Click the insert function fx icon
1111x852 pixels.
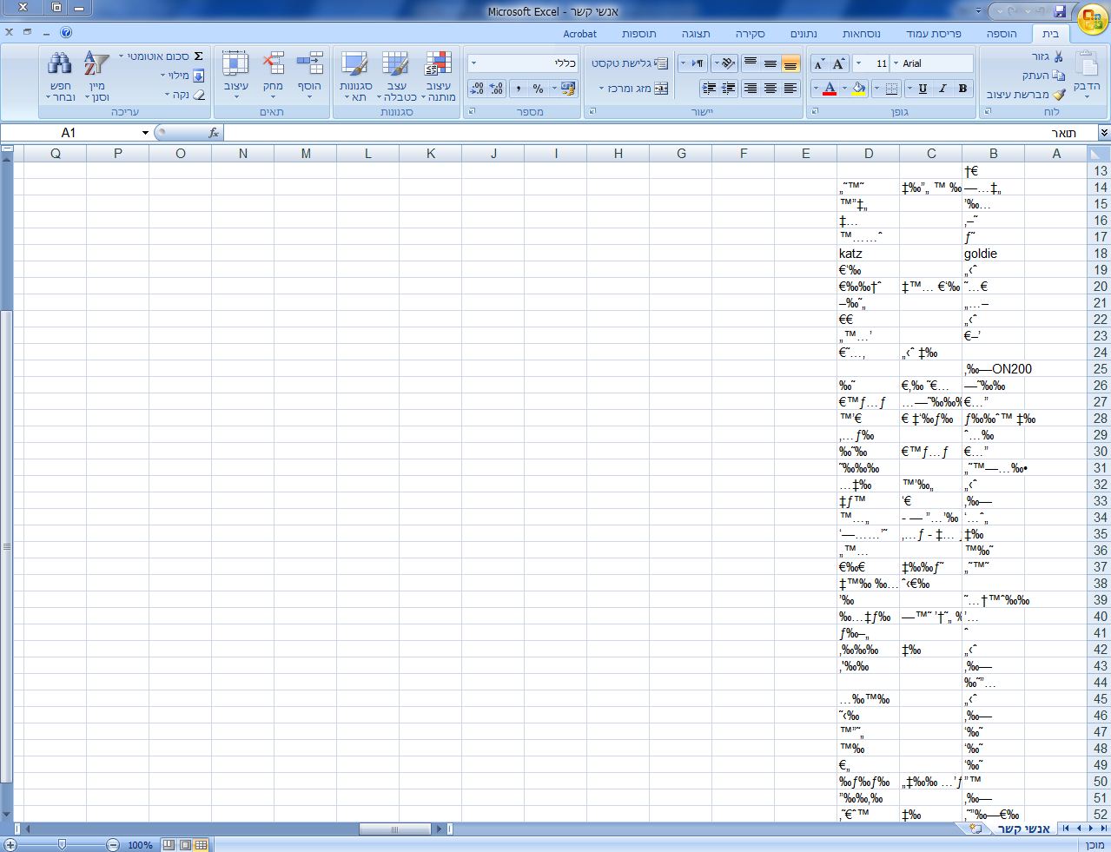(x=214, y=133)
